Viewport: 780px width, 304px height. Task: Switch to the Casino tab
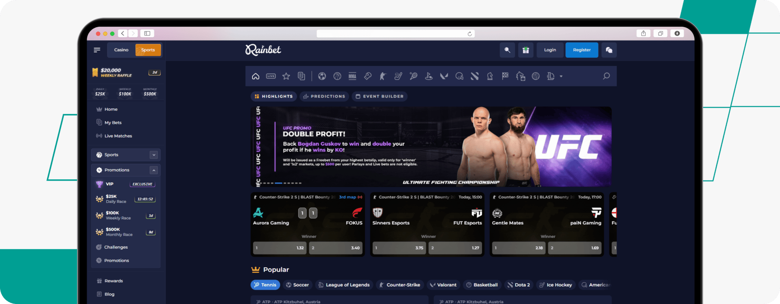coord(121,50)
